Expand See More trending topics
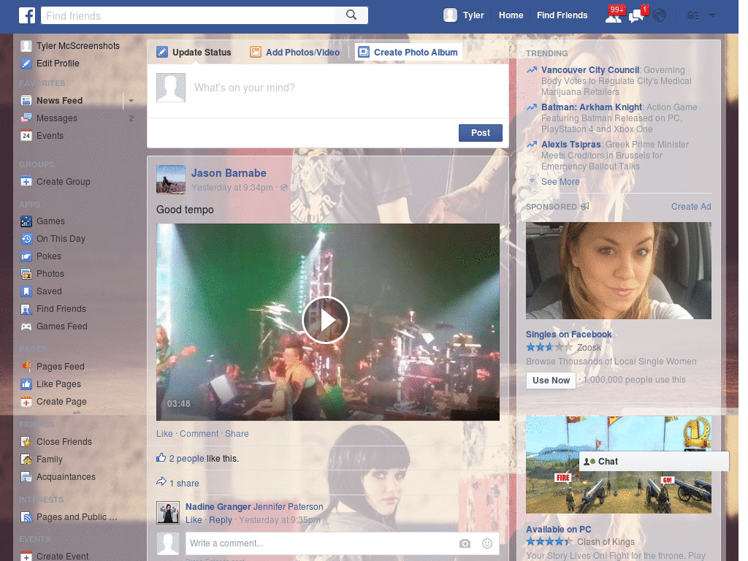The height and width of the screenshot is (561, 748). (560, 182)
